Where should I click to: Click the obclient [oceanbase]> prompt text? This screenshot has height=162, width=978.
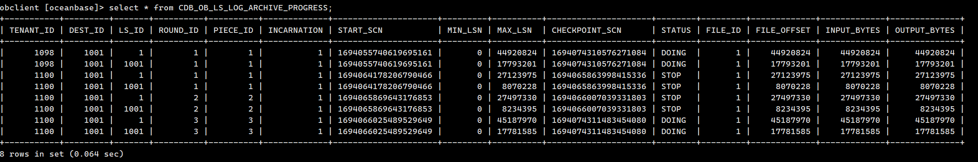point(52,8)
